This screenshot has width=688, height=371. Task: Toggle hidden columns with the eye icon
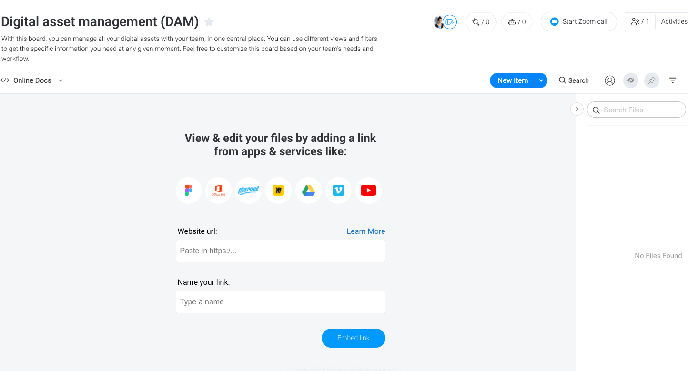(x=630, y=80)
